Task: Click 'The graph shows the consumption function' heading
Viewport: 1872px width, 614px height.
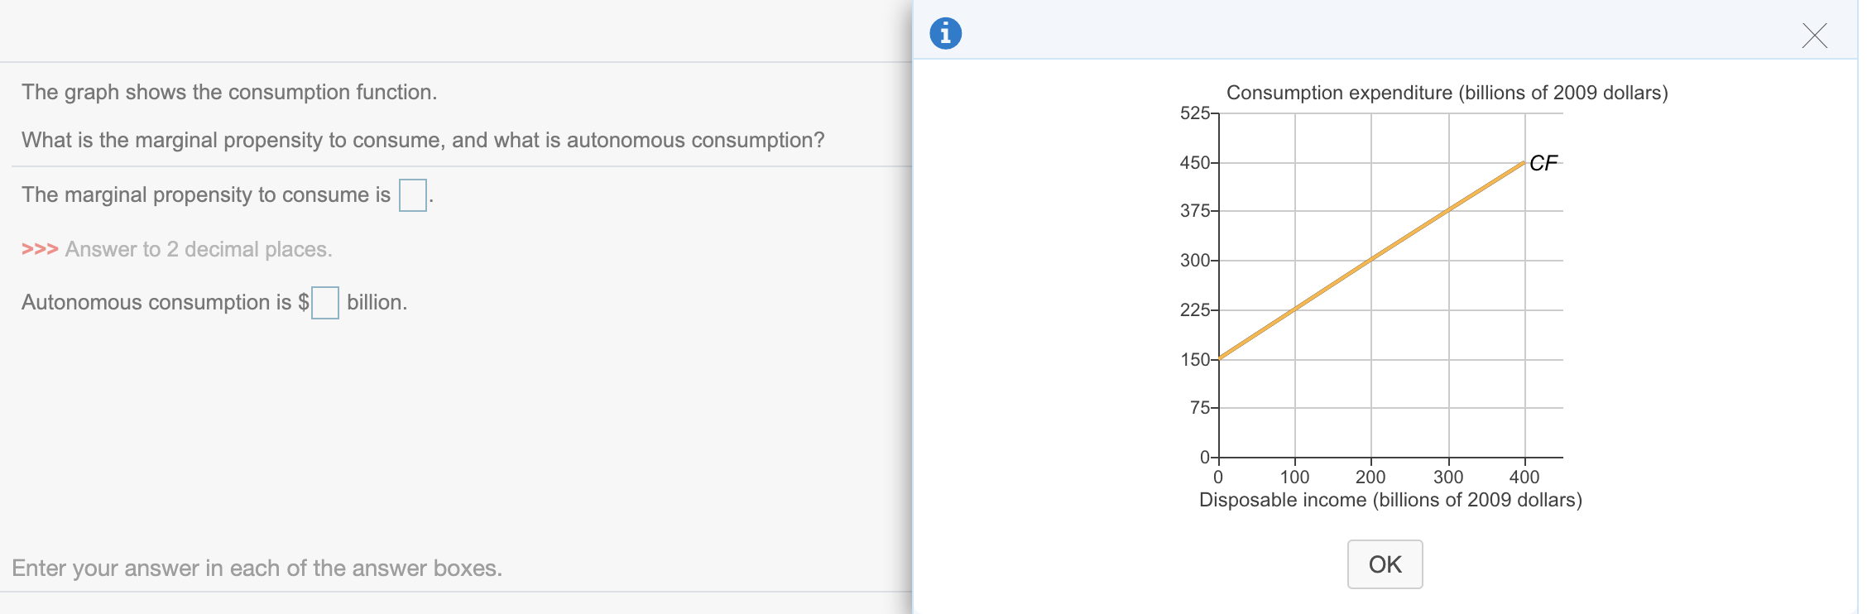Action: [228, 92]
